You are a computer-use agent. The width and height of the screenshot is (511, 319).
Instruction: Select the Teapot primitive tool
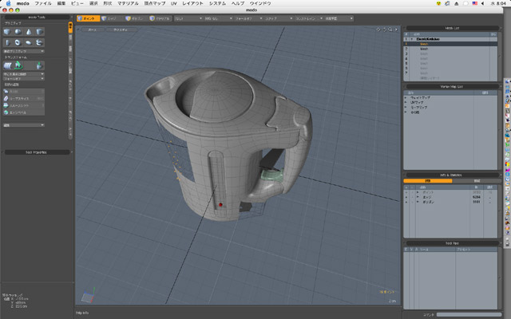point(39,42)
